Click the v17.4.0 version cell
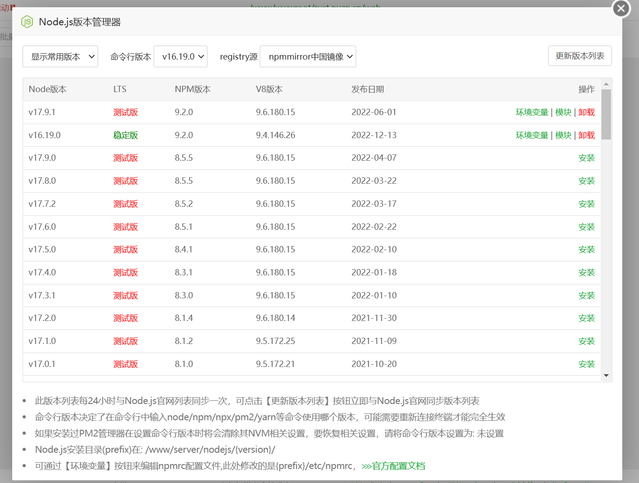This screenshot has width=639, height=483. pos(42,273)
